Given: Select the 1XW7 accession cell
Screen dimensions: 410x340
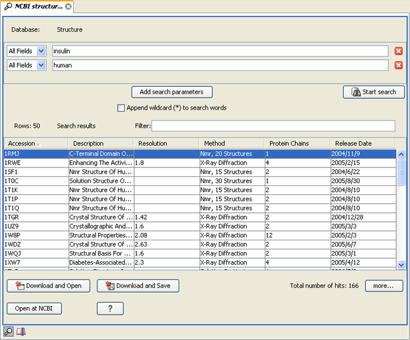Looking at the screenshot, I should (36, 262).
